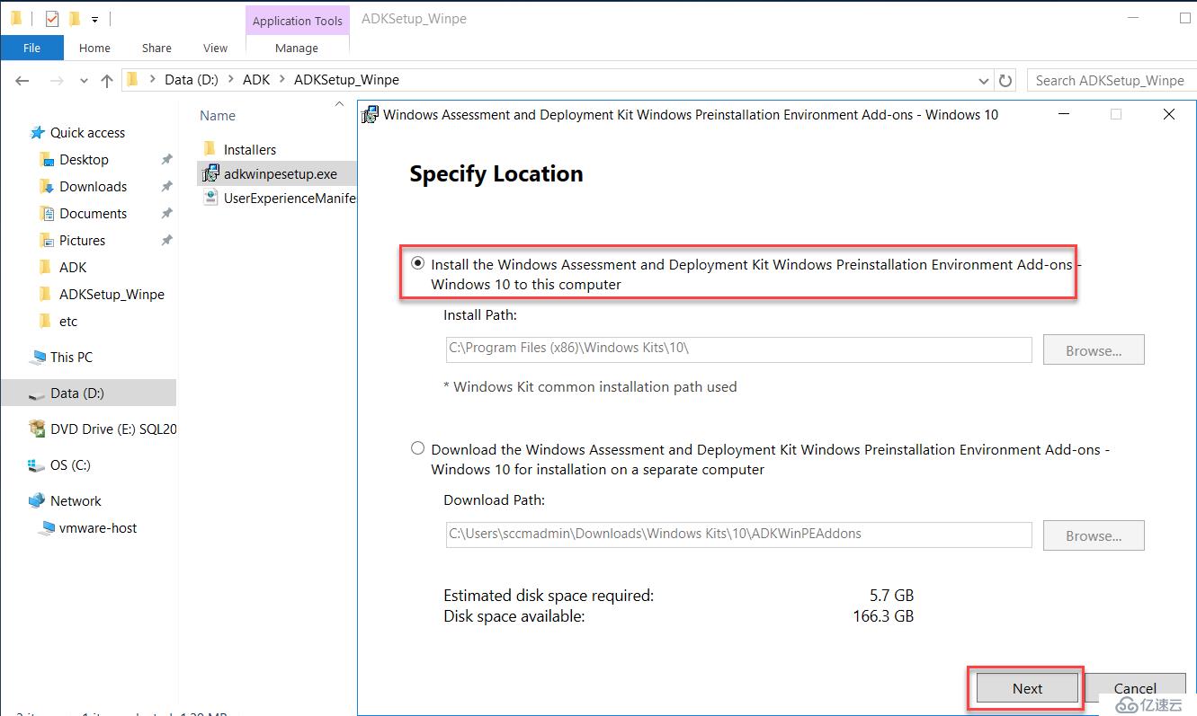
Task: Open the Share ribbon tab
Action: pos(156,48)
